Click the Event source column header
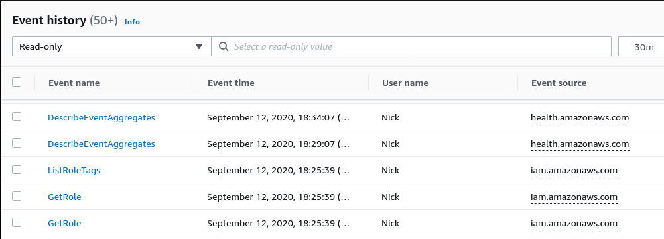 559,83
